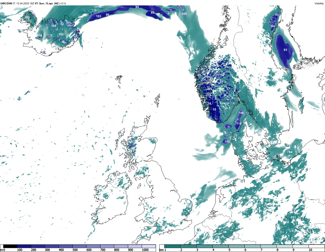
Task: Click the '103' value north of Iceland
Action: (x=99, y=16)
